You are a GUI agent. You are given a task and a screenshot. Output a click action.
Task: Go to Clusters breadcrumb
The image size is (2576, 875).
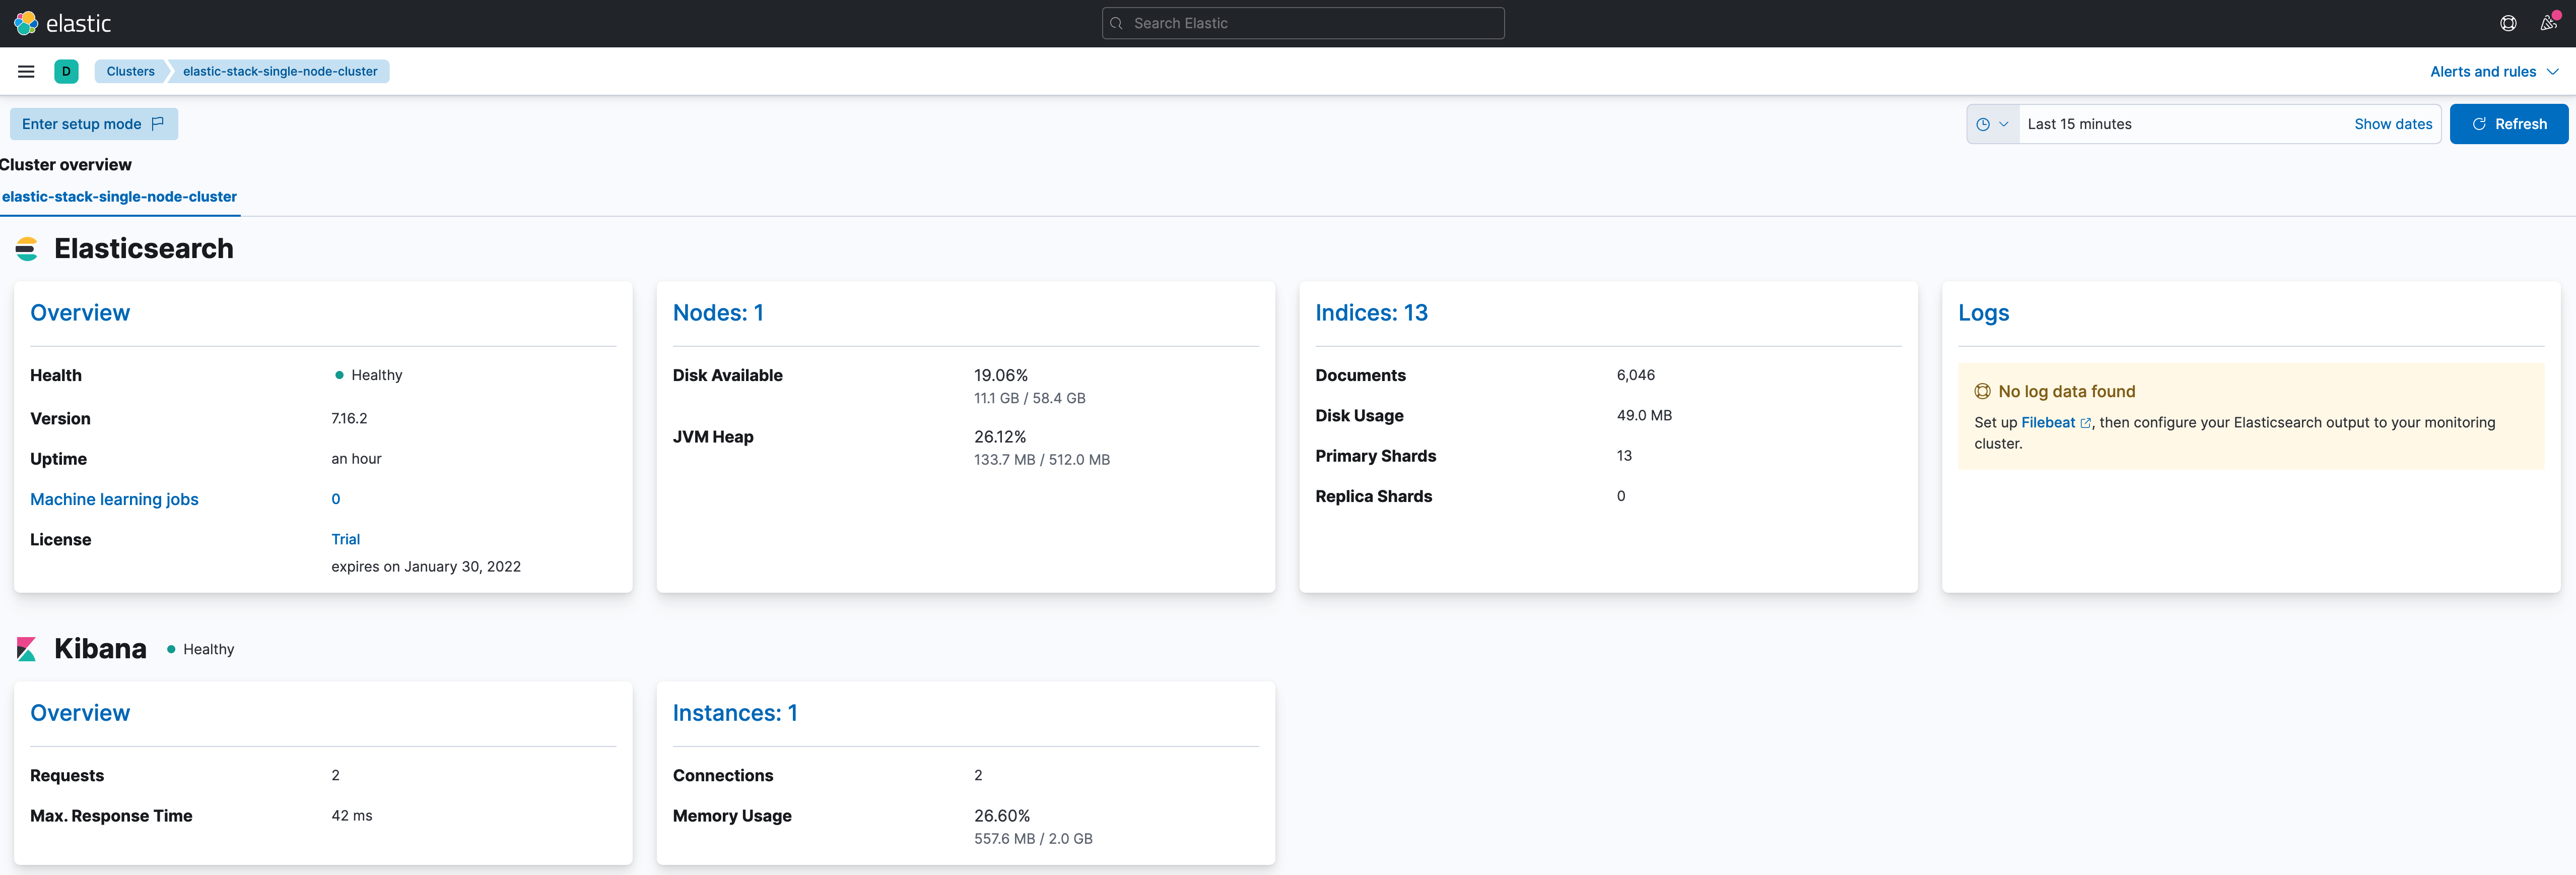click(130, 71)
